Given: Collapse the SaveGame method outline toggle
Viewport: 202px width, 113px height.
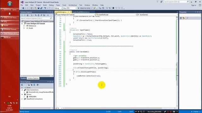Looking at the screenshot, I should click(65, 52).
